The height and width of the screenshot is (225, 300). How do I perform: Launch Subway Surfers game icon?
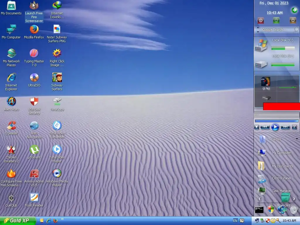coord(57,82)
